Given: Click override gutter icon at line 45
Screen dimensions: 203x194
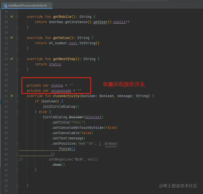Looking at the screenshot, I should tap(12, 59).
